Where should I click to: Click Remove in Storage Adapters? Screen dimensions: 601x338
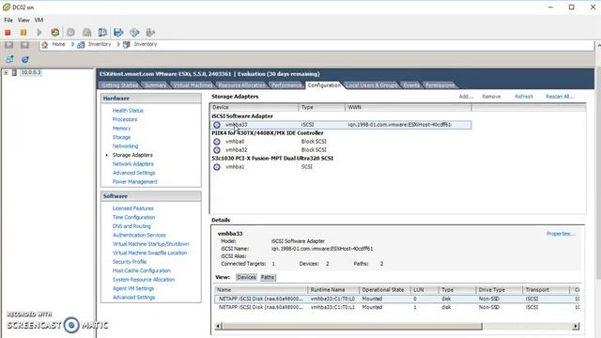click(x=491, y=97)
